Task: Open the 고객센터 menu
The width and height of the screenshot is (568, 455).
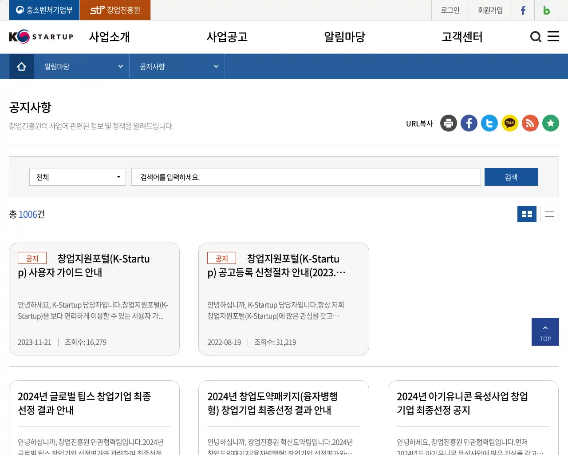Action: pyautogui.click(x=461, y=37)
